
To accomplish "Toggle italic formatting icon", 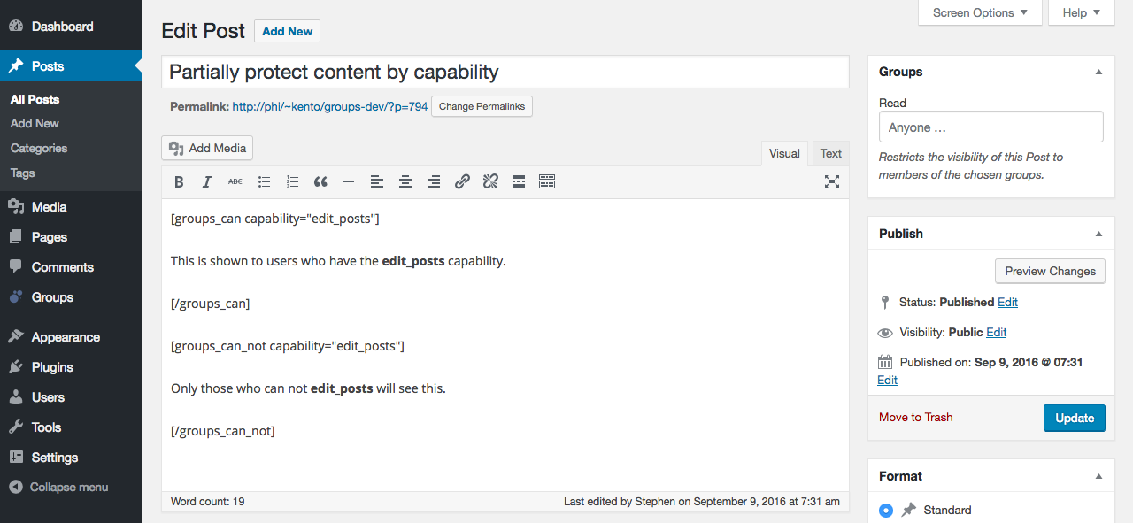I will tap(207, 181).
